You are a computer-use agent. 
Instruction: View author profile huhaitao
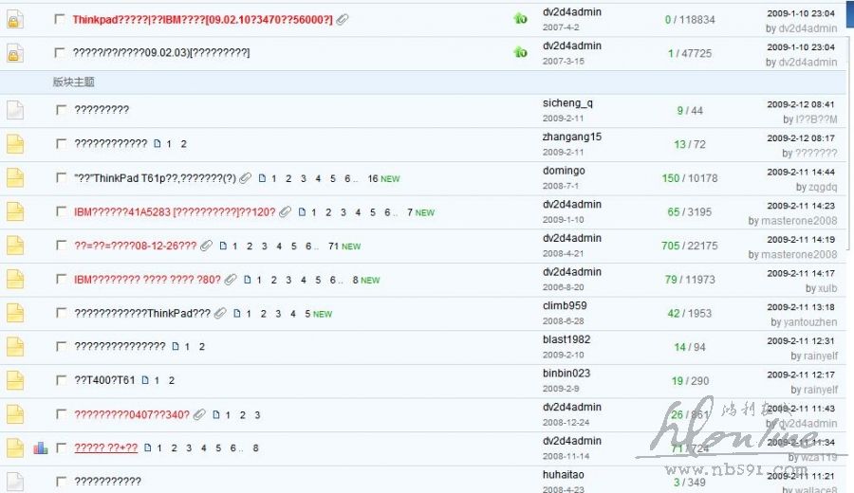[563, 474]
